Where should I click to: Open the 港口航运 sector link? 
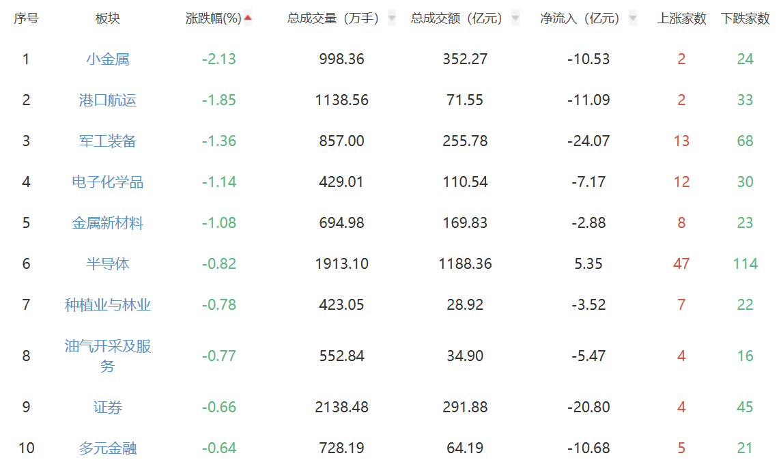[108, 100]
